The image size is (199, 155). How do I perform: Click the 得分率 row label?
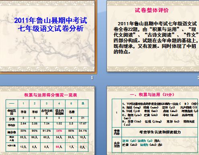pos(12,132)
